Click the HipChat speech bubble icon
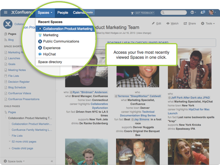 coord(40,54)
